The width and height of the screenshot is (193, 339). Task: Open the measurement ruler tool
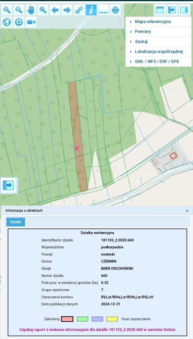pyautogui.click(x=103, y=10)
